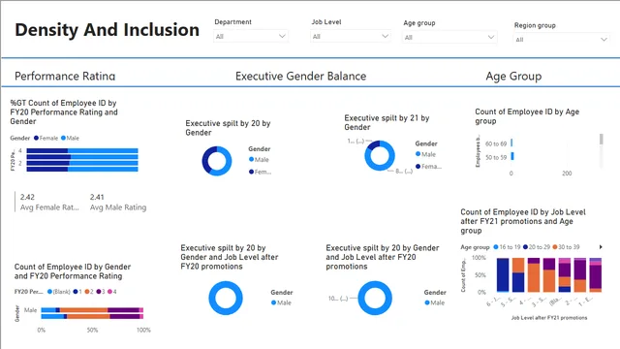Select Male legend beside 10... labelled donut
Viewport: 620px width, 349px height.
point(435,302)
